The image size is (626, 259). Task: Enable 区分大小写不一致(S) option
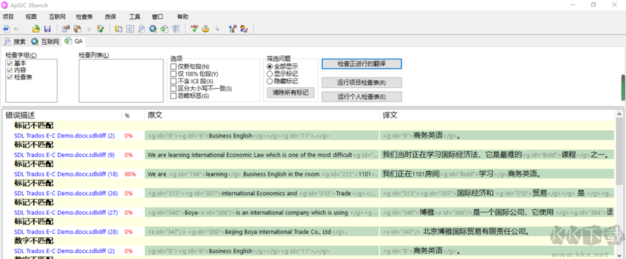(x=173, y=89)
